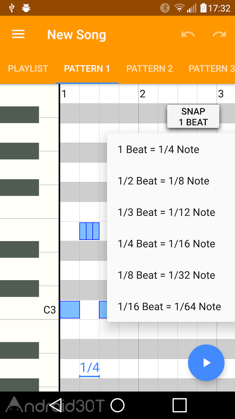The height and width of the screenshot is (419, 235).
Task: Tap the Android recent apps square icon
Action: point(179,405)
